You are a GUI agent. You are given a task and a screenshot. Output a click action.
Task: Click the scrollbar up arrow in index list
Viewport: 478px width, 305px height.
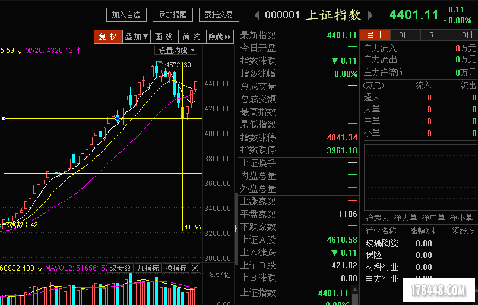(355, 290)
